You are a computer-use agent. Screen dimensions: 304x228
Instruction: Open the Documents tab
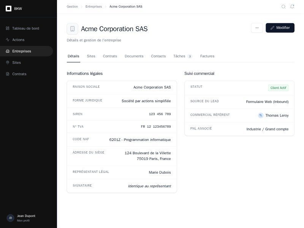[x=134, y=56]
